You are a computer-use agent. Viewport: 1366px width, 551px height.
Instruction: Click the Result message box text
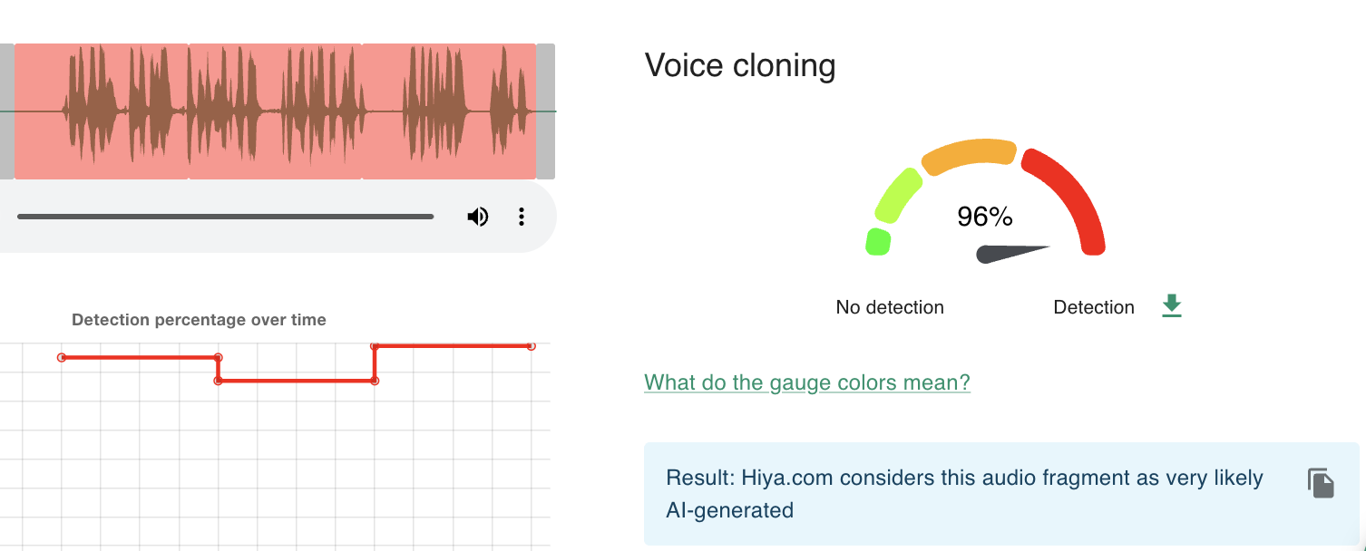965,494
